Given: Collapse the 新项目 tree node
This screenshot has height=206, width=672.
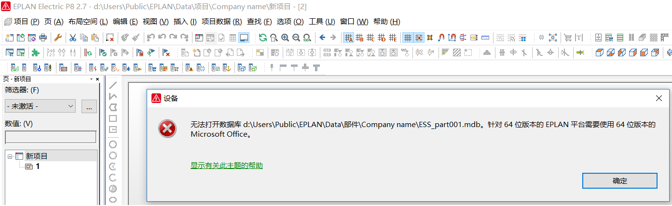Looking at the screenshot, I should (10, 156).
